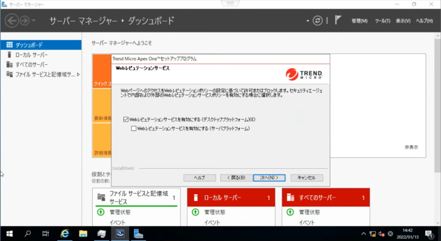Viewport: 441px width, 241px height.
Task: Click the クイック スタート orange tab
Action: pyautogui.click(x=102, y=72)
